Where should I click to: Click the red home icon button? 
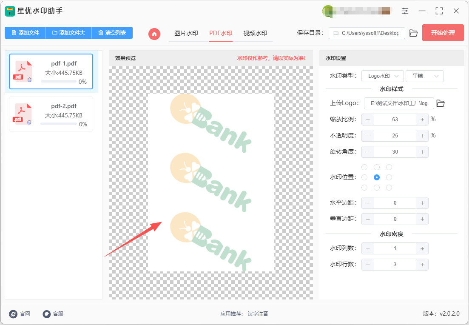tap(154, 34)
